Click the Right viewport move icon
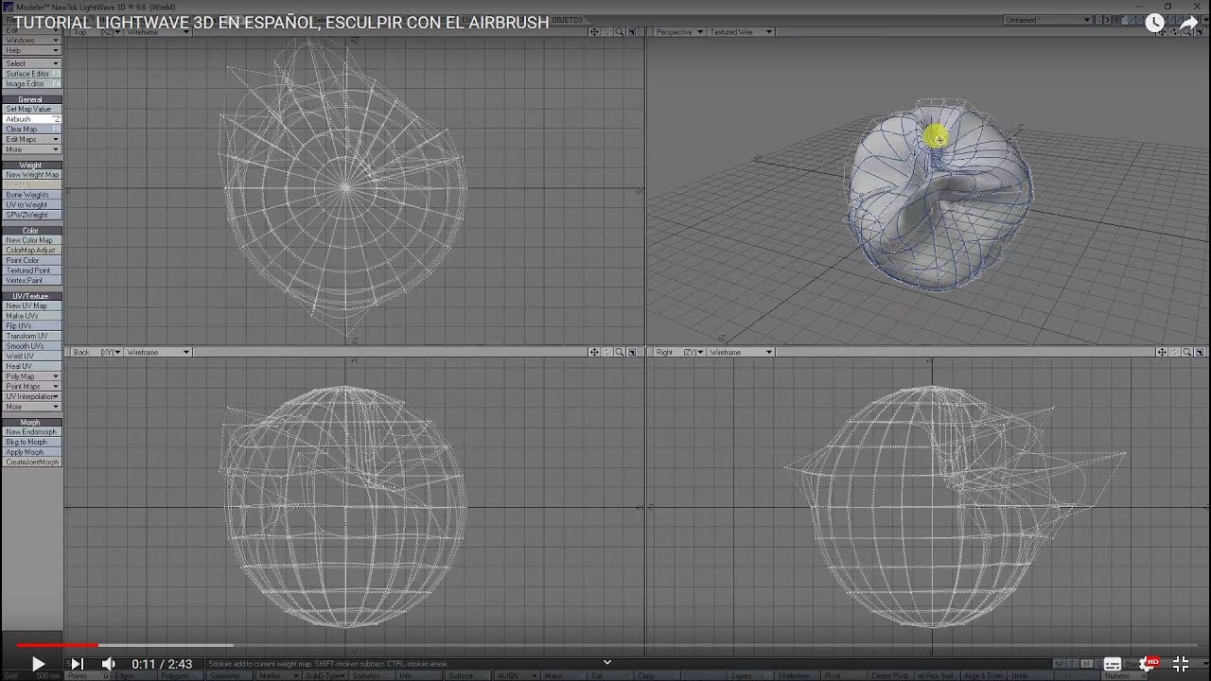Viewport: 1211px width, 681px height. [1162, 352]
